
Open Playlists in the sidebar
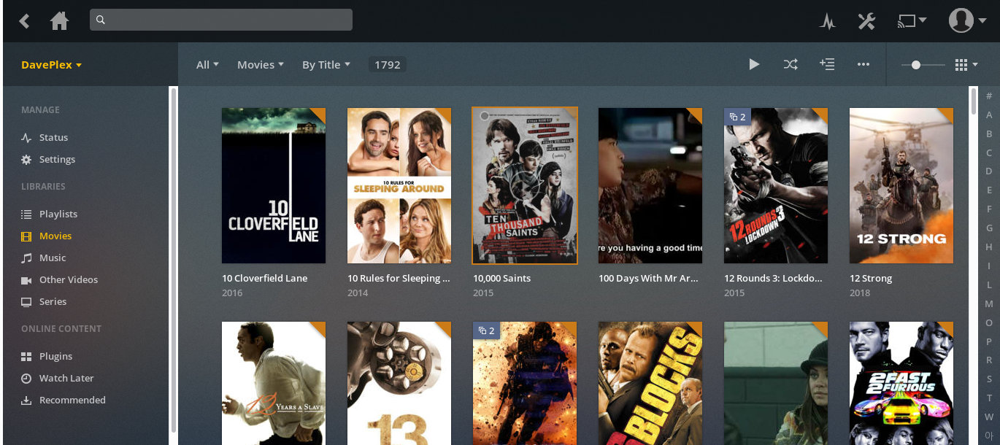pyautogui.click(x=58, y=214)
